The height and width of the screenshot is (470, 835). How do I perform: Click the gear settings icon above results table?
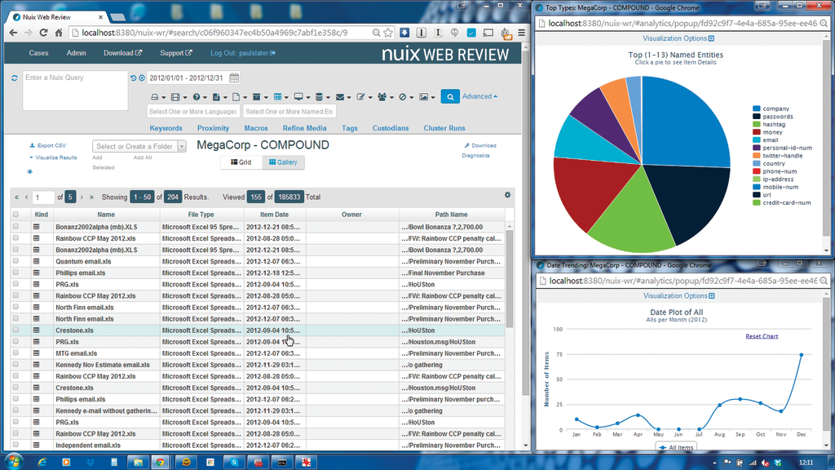508,195
